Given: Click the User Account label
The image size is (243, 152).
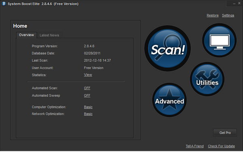Looking at the screenshot, I should (x=43, y=68).
